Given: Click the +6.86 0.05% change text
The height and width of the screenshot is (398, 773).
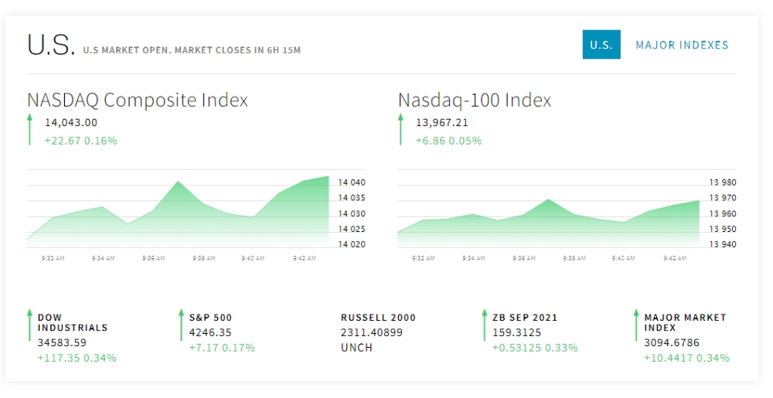Looking at the screenshot, I should coord(448,141).
